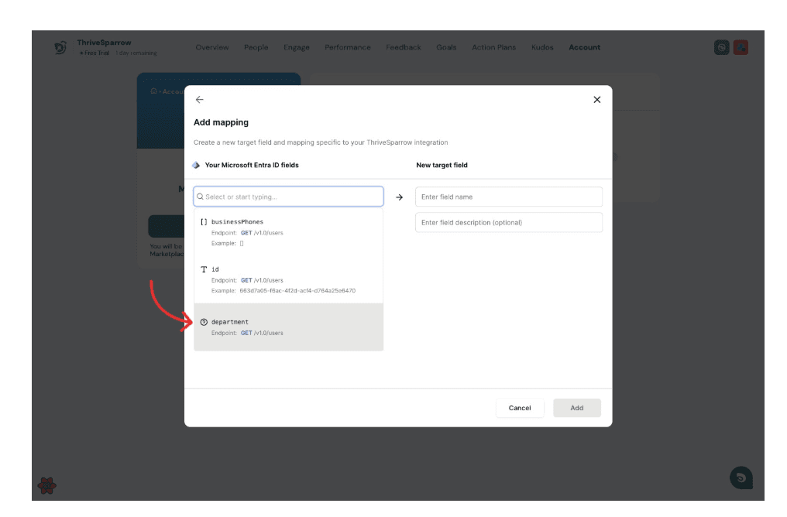Image resolution: width=787 pixels, height=517 pixels.
Task: Close the Add mapping dialog with X
Action: 596,100
